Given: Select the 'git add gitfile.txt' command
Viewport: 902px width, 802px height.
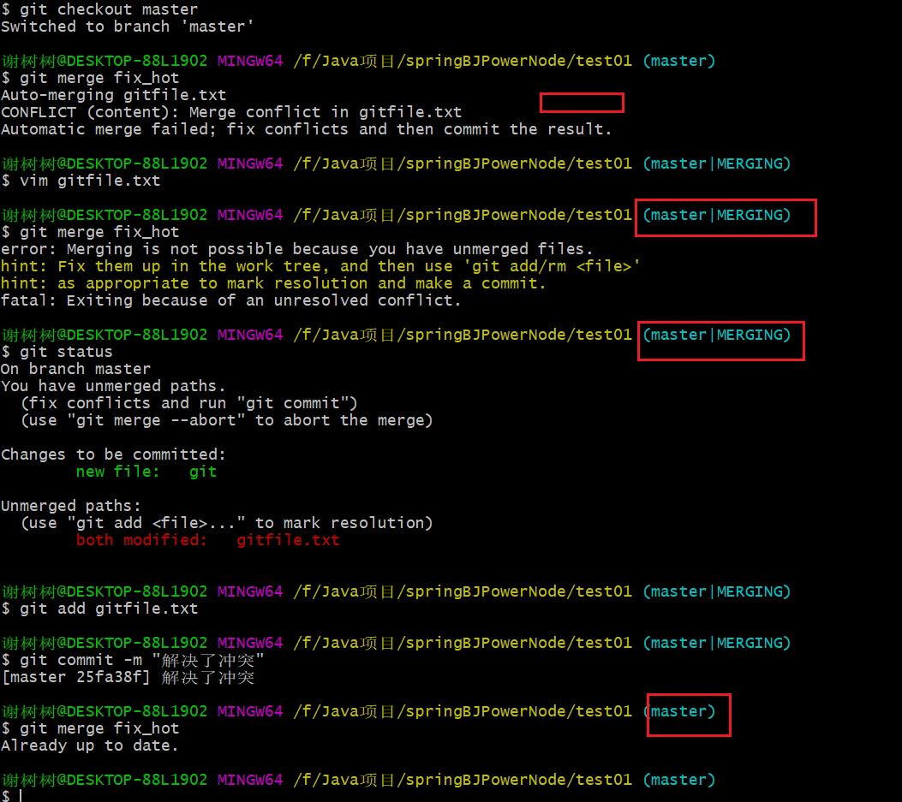Looking at the screenshot, I should [x=99, y=609].
